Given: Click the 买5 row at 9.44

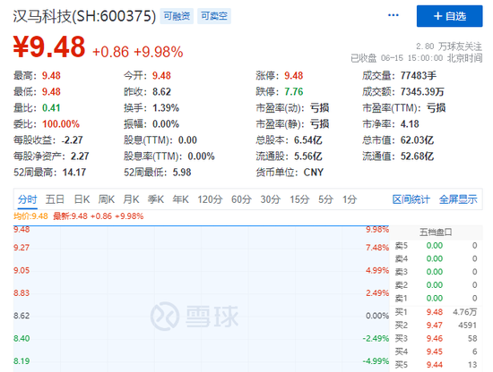Looking at the screenshot, I should pyautogui.click(x=436, y=365).
